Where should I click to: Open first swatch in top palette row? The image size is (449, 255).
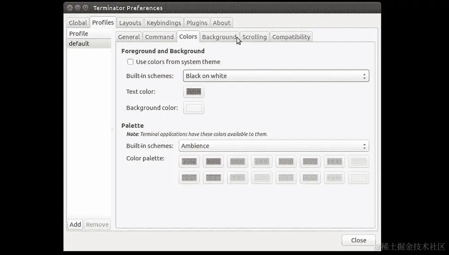click(189, 162)
